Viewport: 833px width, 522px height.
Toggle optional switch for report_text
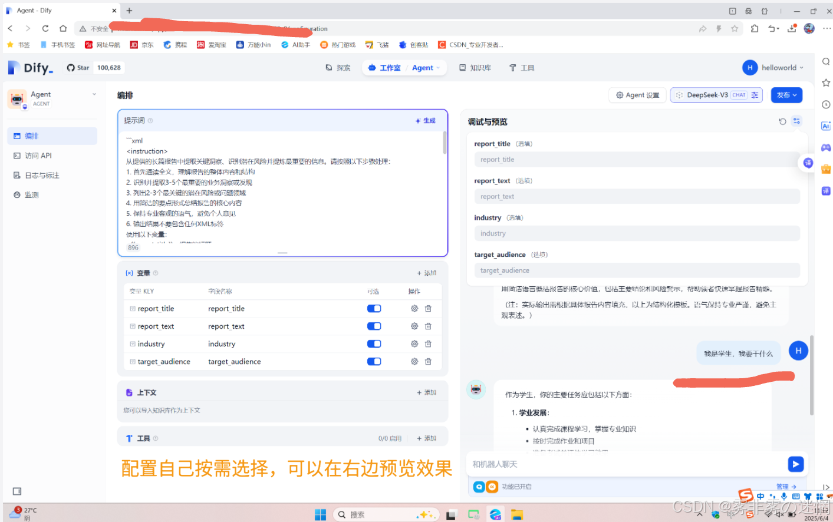point(374,326)
